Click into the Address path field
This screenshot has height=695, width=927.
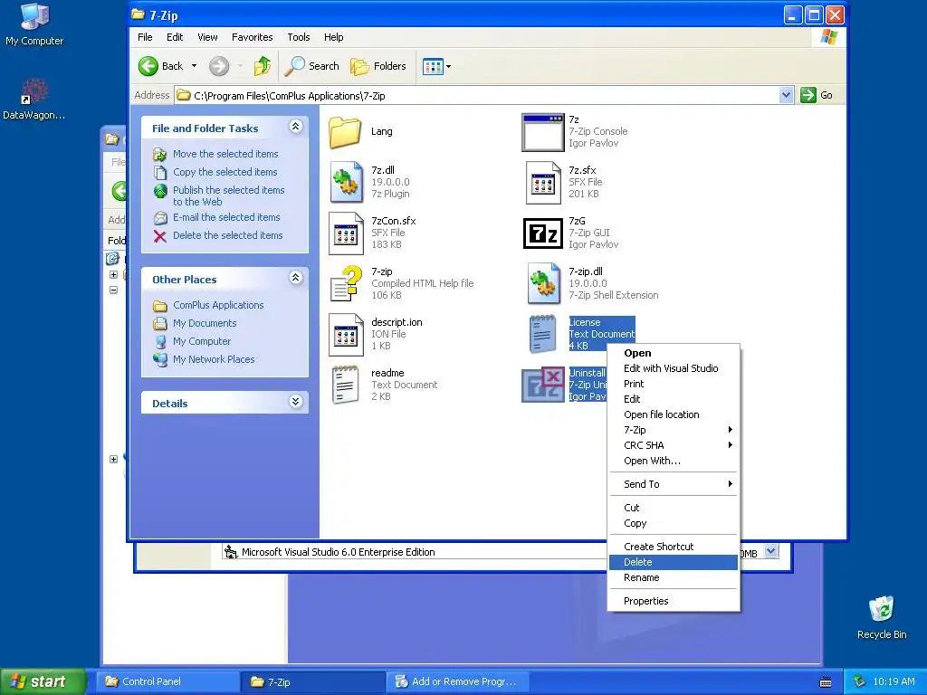pos(477,95)
